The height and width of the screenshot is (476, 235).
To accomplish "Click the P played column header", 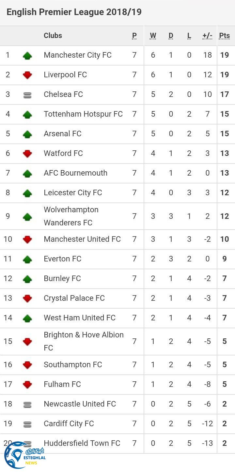I will tap(134, 36).
